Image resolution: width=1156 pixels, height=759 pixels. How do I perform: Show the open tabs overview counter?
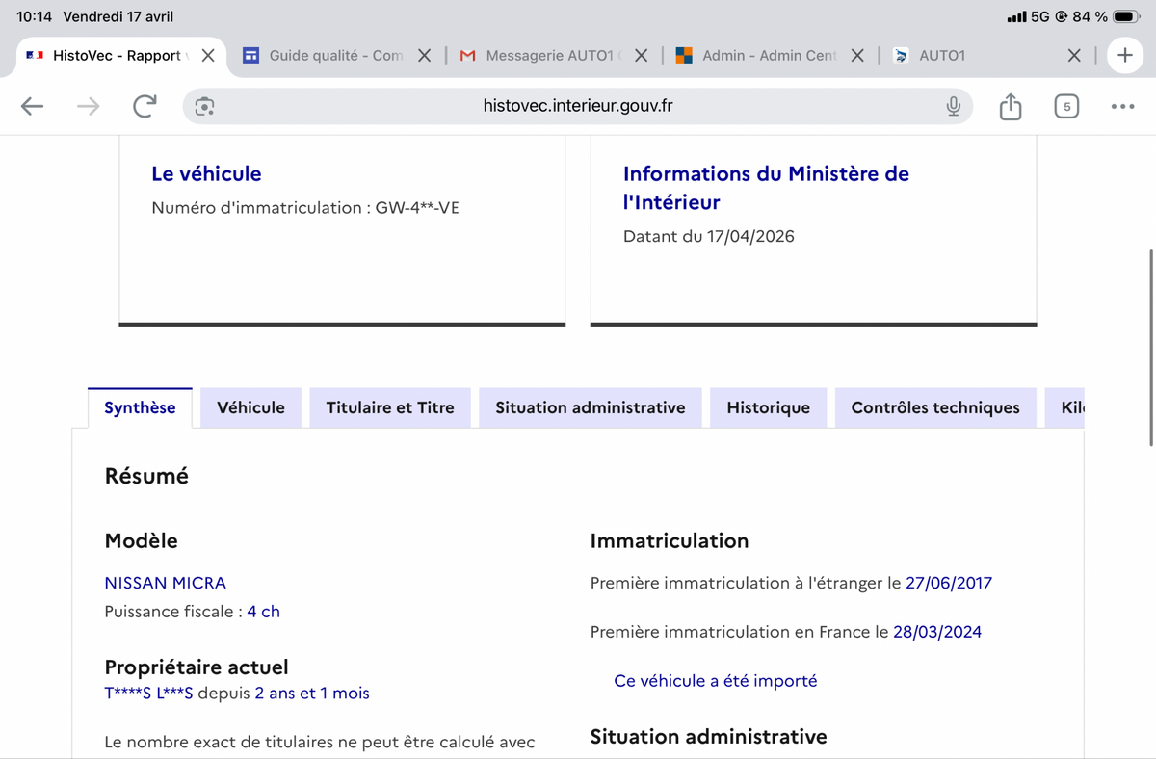[x=1066, y=106]
